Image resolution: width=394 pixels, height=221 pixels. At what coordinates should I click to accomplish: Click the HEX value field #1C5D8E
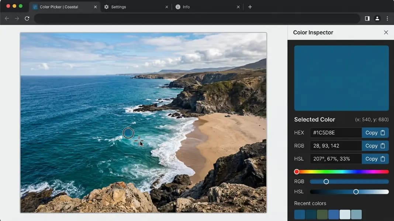tap(336, 132)
